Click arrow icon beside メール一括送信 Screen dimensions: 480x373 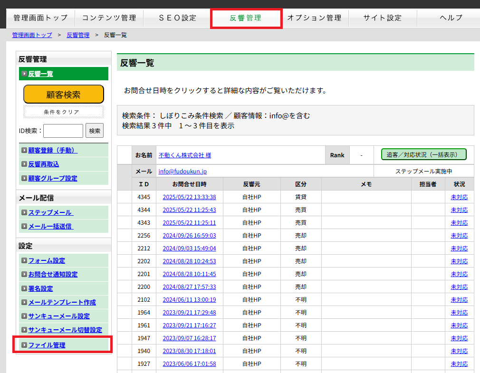(x=24, y=226)
